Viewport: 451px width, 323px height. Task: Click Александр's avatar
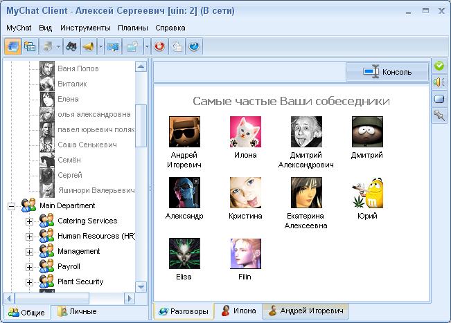(184, 193)
